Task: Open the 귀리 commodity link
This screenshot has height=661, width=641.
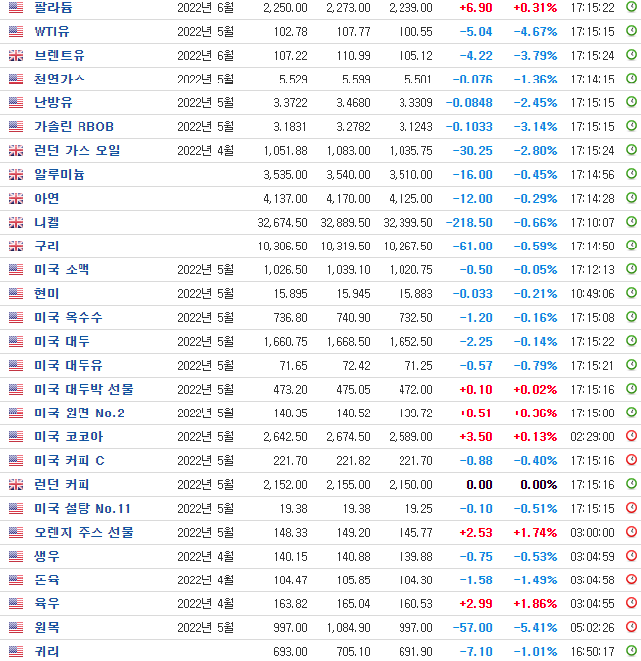Action: 47,651
